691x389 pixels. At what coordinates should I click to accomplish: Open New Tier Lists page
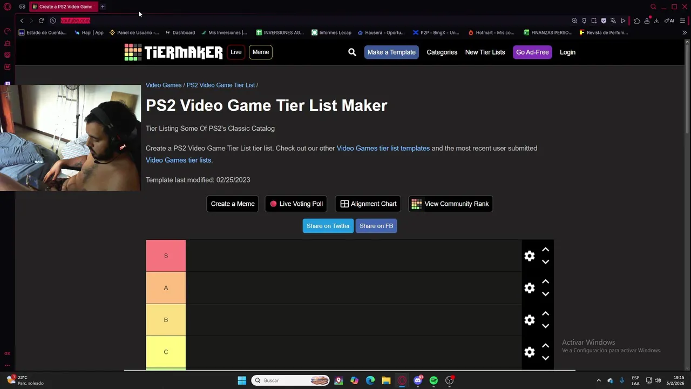click(485, 52)
